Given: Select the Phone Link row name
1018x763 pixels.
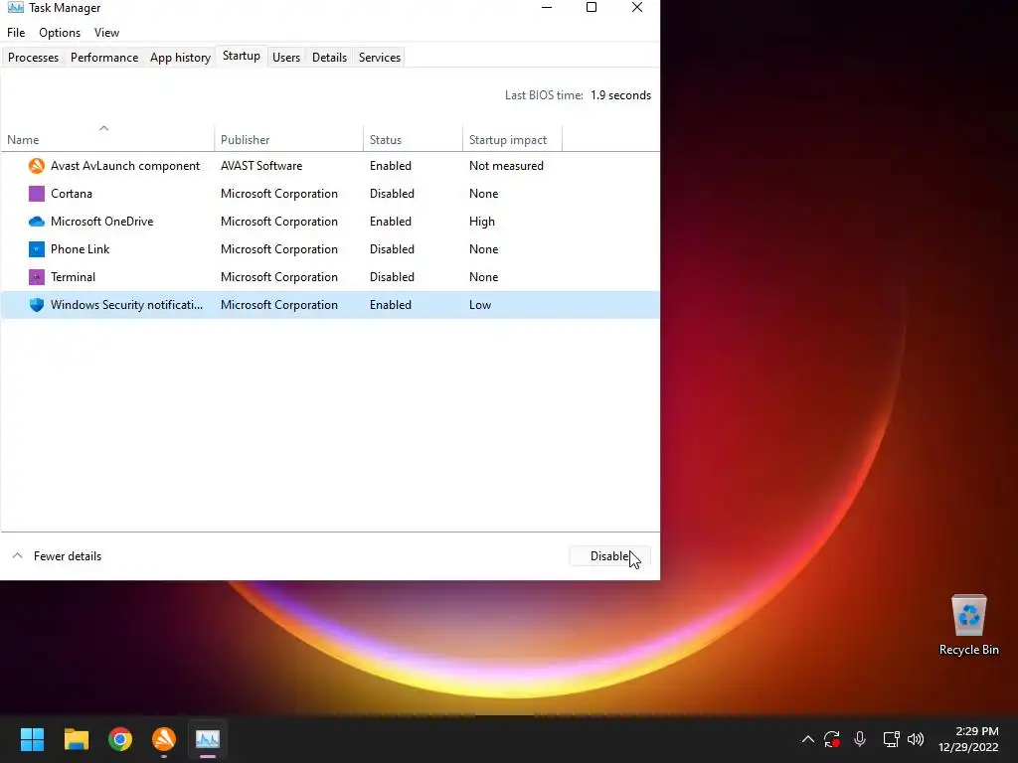Looking at the screenshot, I should coord(81,249).
